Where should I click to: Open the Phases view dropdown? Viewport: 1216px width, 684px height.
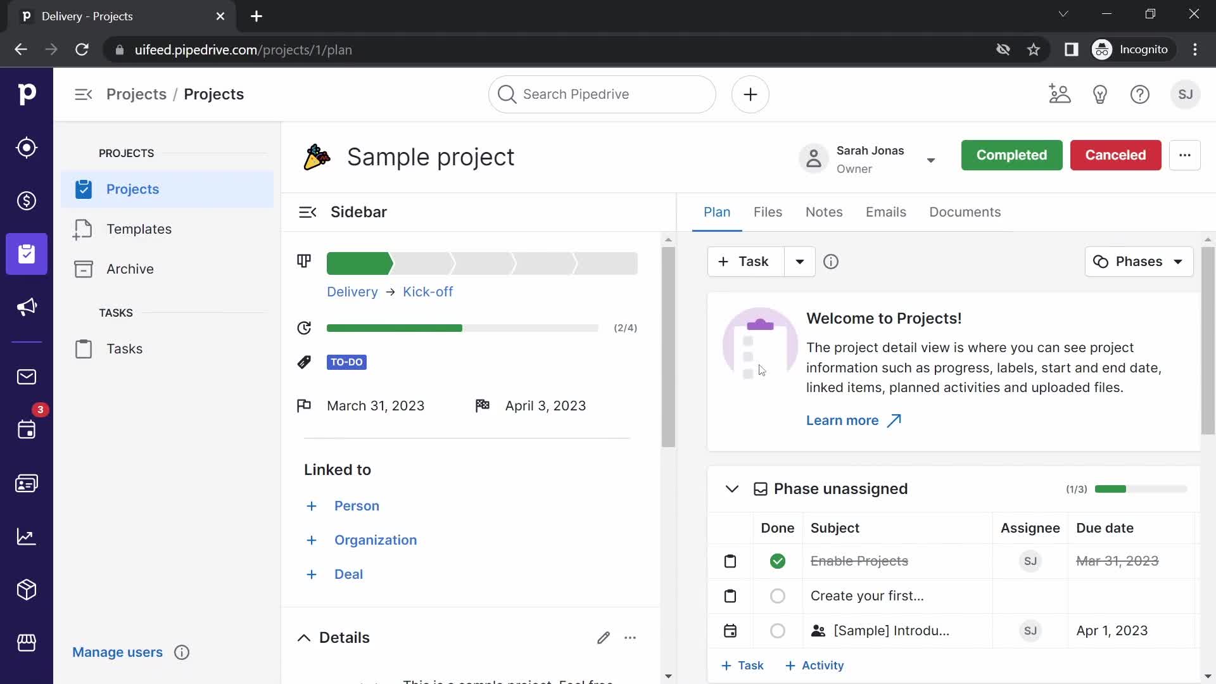(1139, 262)
